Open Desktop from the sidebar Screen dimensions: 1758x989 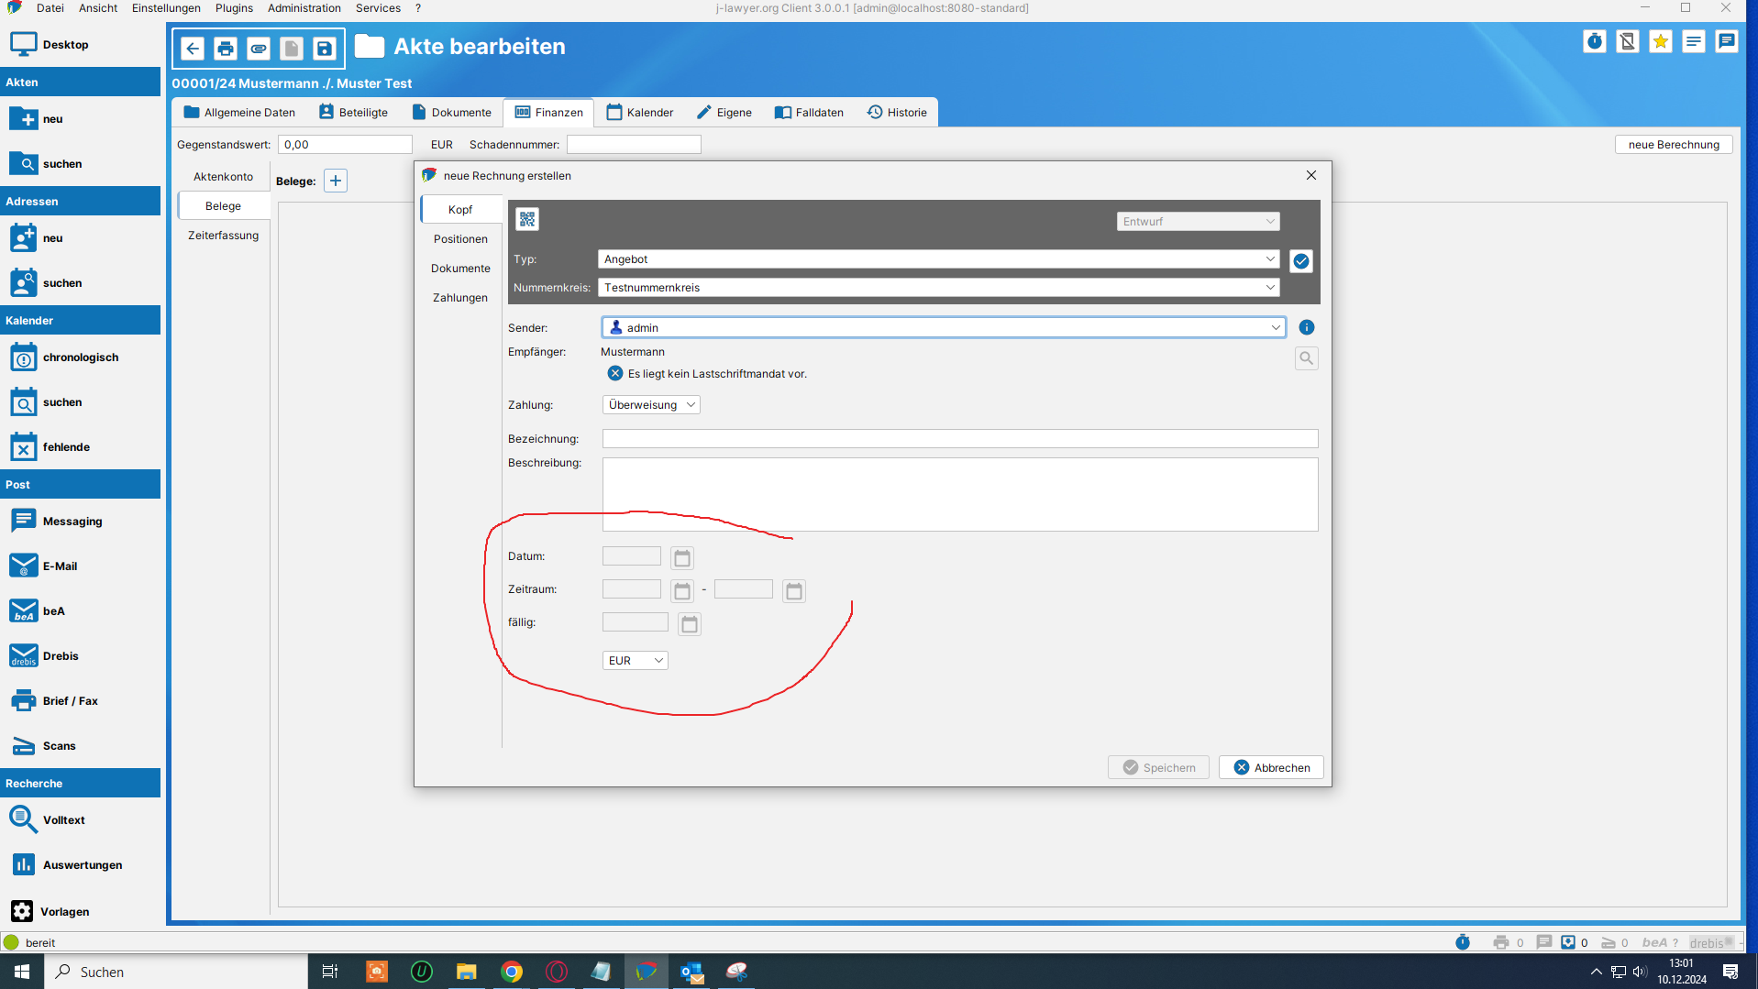50,44
